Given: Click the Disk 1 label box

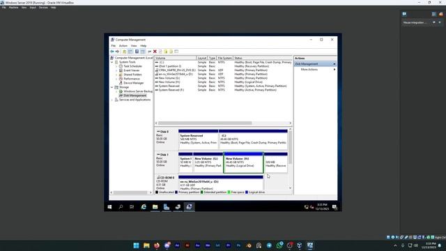Looking at the screenshot, I should [166, 162].
